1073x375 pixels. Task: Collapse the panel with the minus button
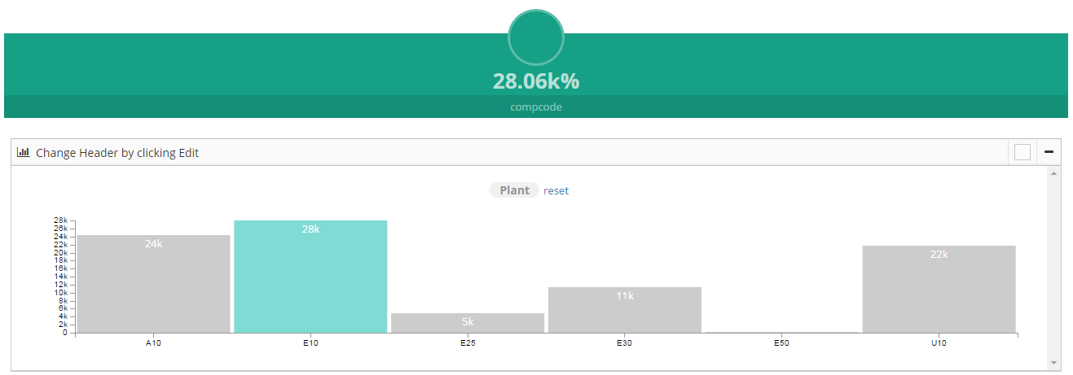(x=1049, y=152)
